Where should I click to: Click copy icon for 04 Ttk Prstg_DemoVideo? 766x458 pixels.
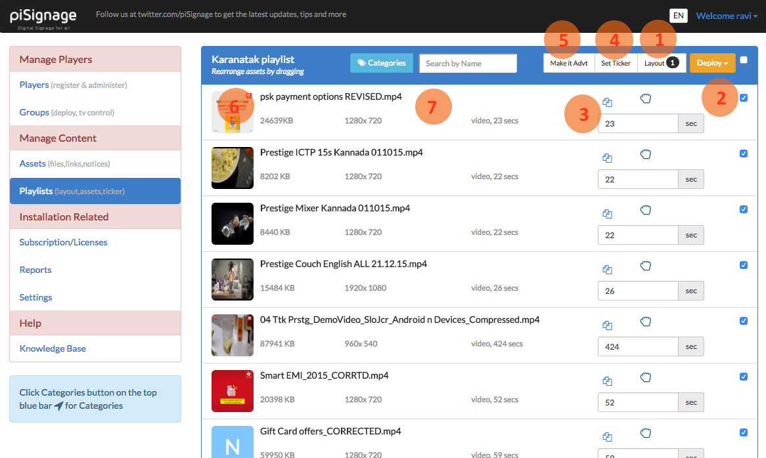[608, 325]
